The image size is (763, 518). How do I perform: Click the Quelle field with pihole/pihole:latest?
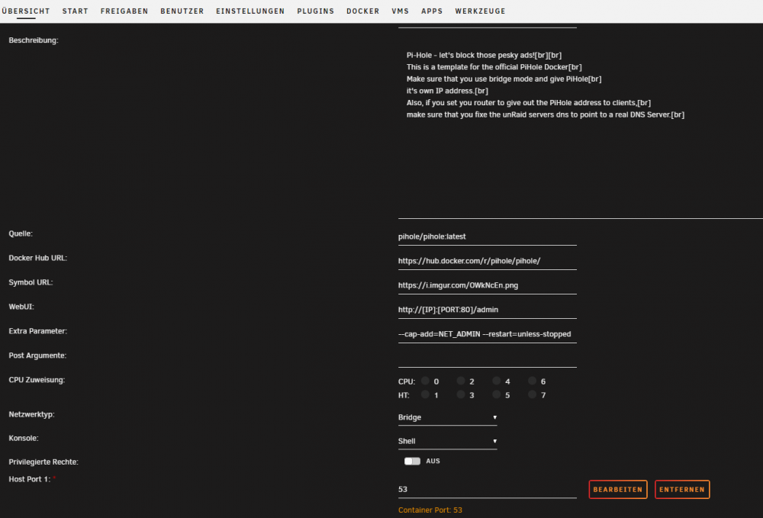pyautogui.click(x=487, y=236)
